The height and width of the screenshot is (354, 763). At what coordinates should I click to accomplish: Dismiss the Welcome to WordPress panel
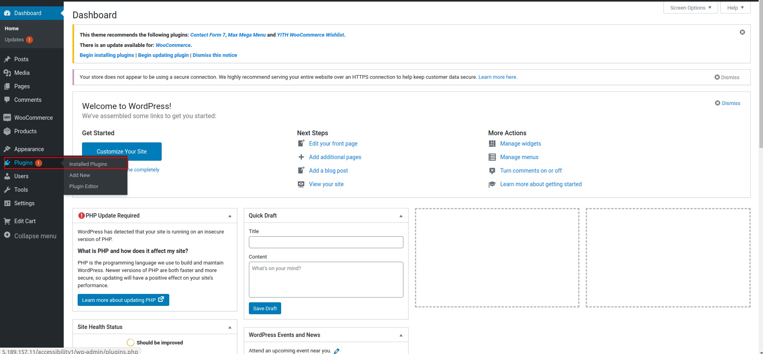(x=727, y=103)
